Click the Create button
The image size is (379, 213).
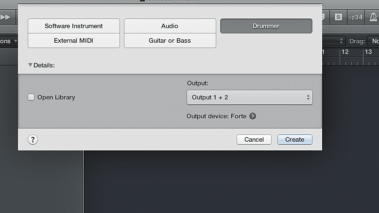[294, 139]
